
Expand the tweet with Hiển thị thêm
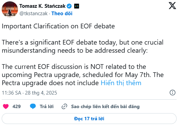click(121, 83)
